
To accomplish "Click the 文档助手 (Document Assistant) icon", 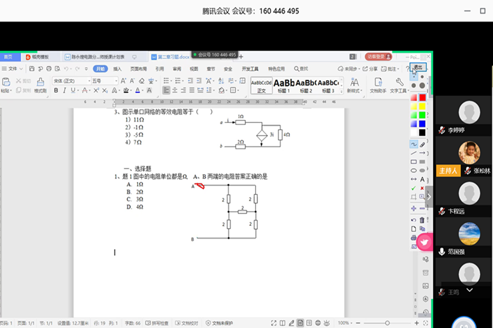I will pos(378,85).
